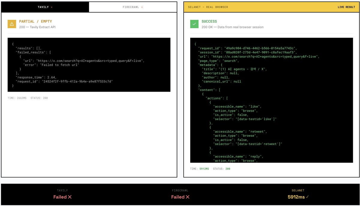The image size is (360, 206).
Task: Click the "page_type": "search" line
Action: coord(219,61)
